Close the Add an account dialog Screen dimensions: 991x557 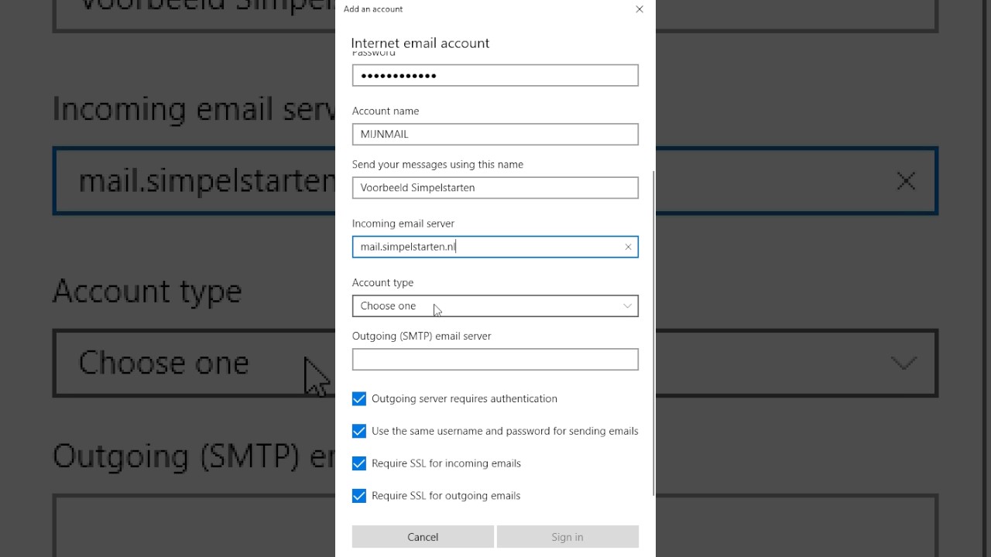tap(640, 9)
